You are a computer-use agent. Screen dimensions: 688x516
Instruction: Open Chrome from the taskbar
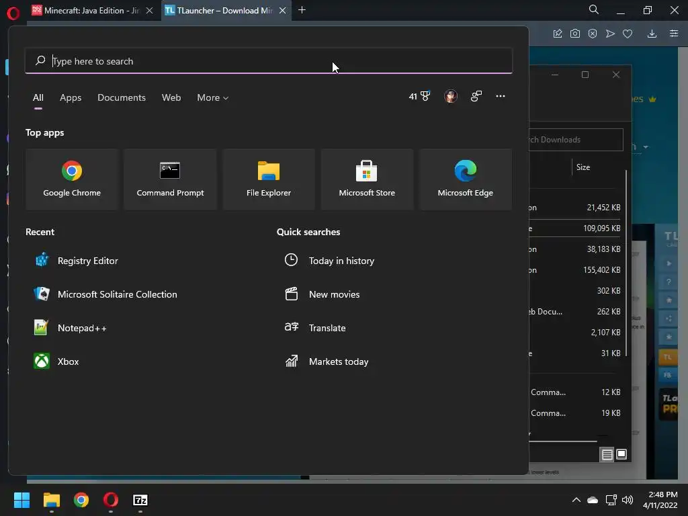point(81,500)
